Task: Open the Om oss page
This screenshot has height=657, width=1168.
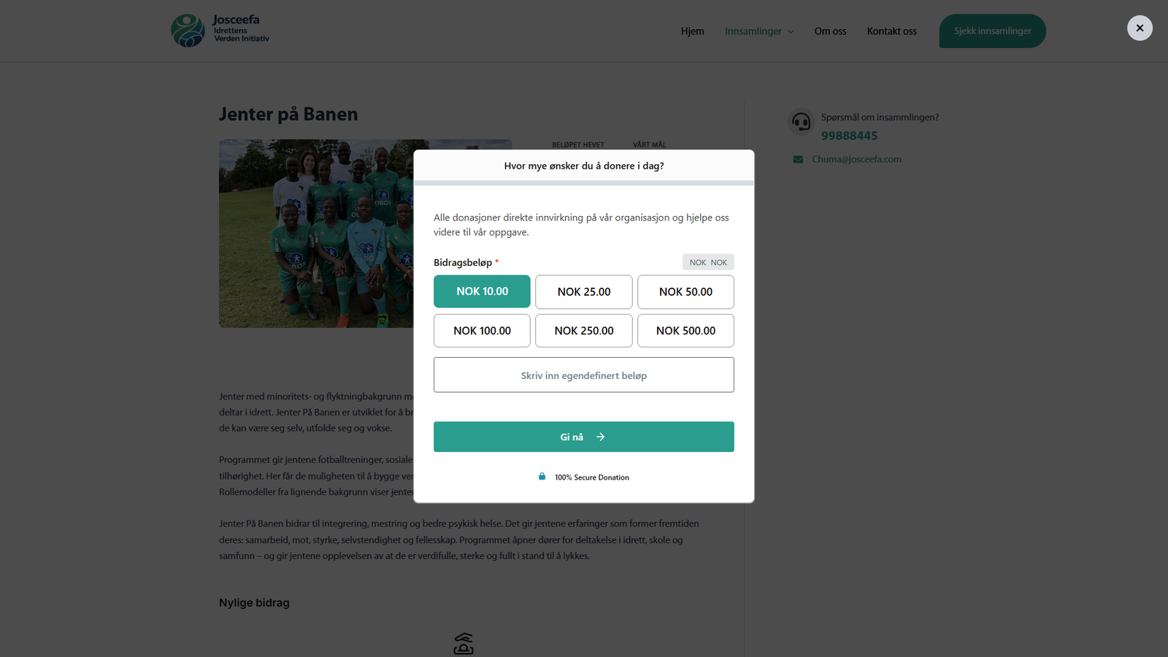Action: (x=830, y=31)
